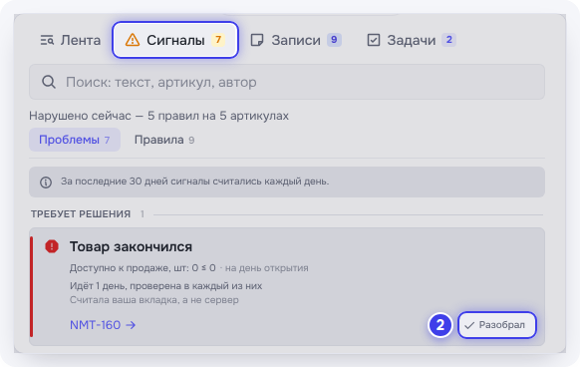
Task: Click the info circle icon in the 30-day notice
Action: [46, 183]
